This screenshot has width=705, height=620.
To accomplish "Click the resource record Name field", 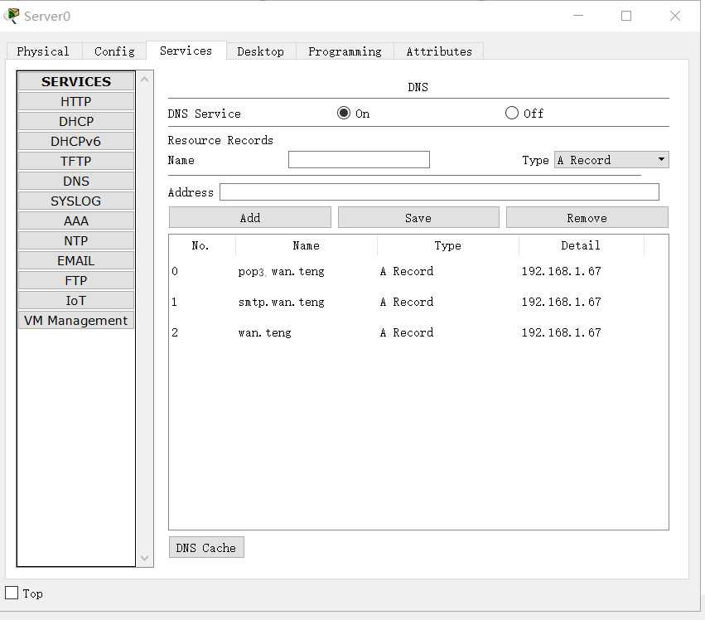I will [x=359, y=160].
